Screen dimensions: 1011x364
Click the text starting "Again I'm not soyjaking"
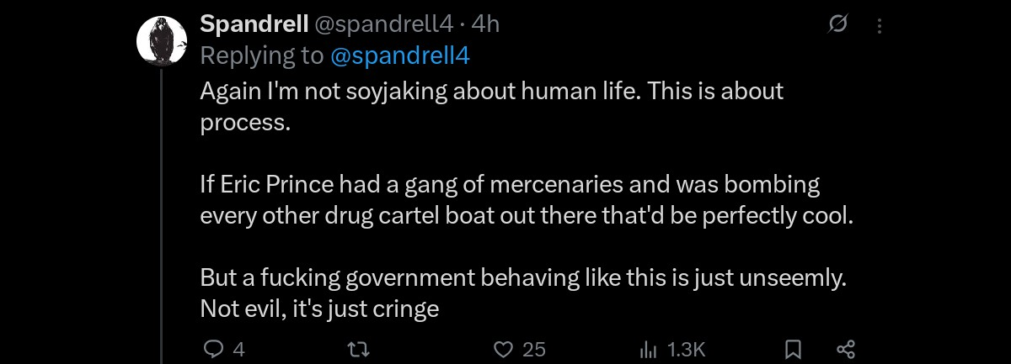click(x=491, y=91)
